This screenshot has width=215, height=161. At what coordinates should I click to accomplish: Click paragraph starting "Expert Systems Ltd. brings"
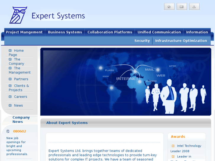(x=103, y=155)
